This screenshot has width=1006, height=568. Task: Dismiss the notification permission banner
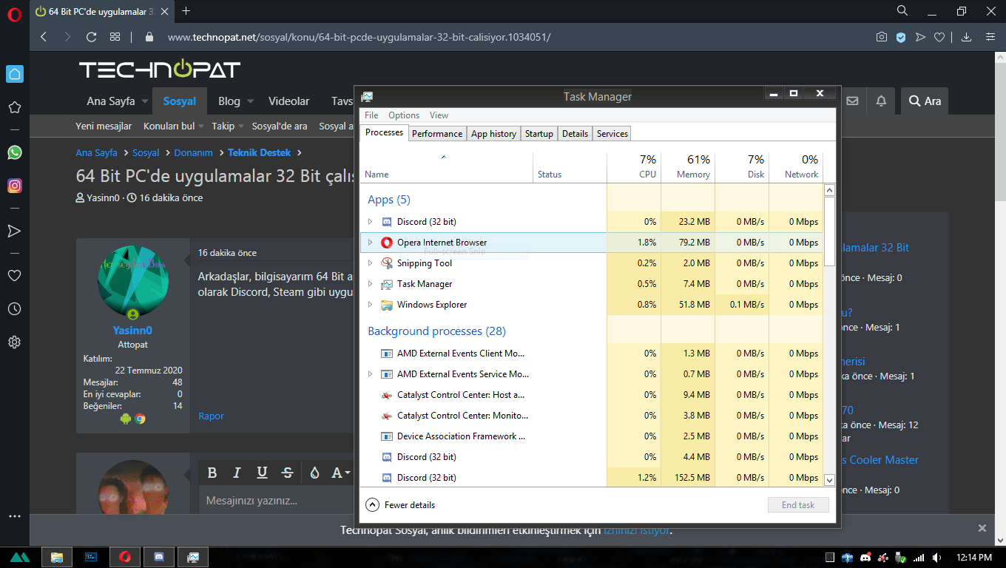pyautogui.click(x=982, y=528)
